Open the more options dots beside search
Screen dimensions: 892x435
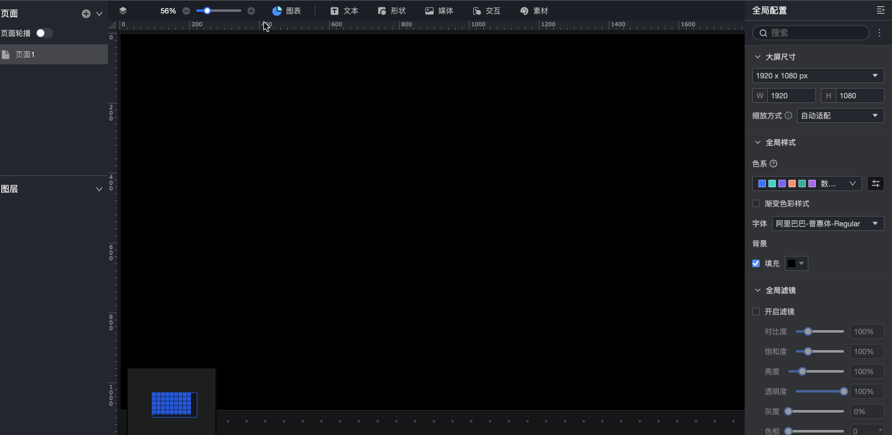tap(880, 32)
